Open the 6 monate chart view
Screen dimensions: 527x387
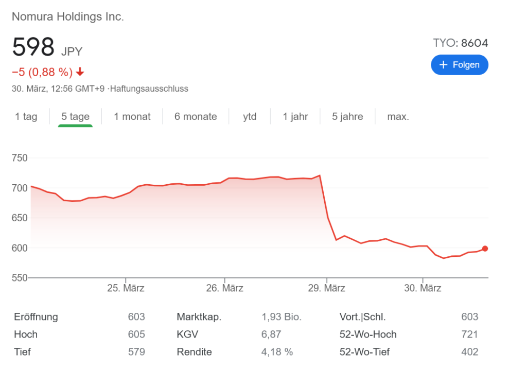tap(196, 117)
